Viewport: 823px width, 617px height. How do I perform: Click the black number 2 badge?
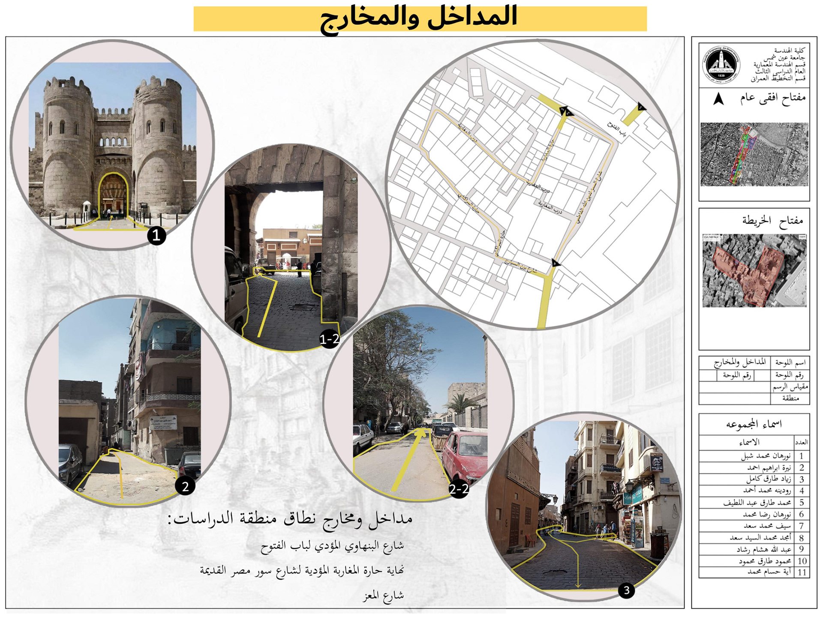(185, 486)
